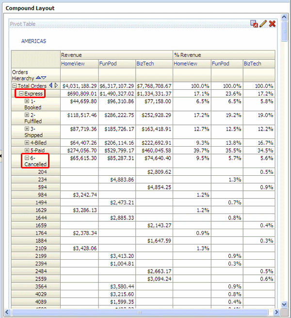Image resolution: width=291 pixels, height=318 pixels.
Task: Click the horizontal scrollbar thumb
Action: (140, 312)
